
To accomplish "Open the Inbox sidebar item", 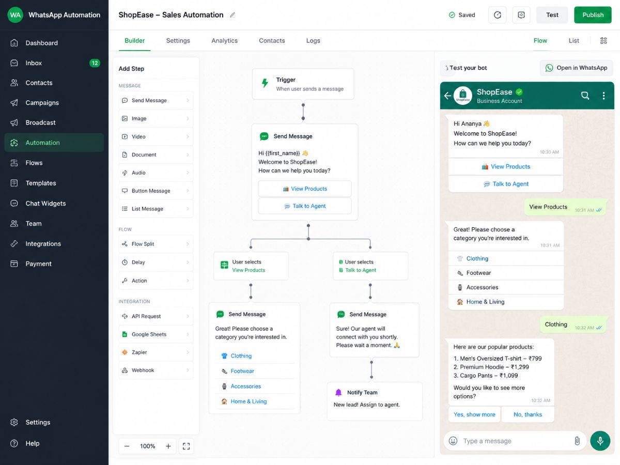I will [54, 63].
